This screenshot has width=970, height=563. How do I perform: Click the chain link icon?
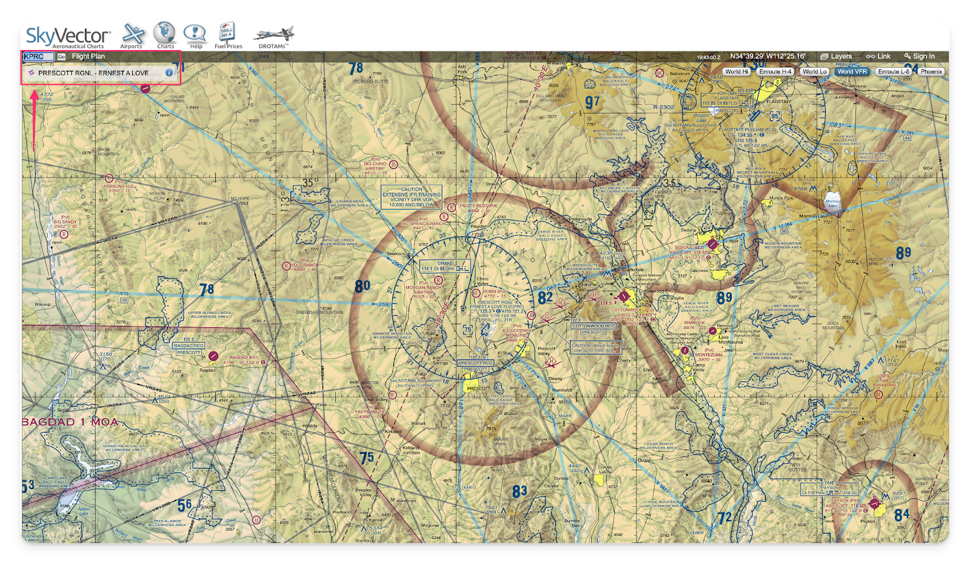[x=871, y=56]
